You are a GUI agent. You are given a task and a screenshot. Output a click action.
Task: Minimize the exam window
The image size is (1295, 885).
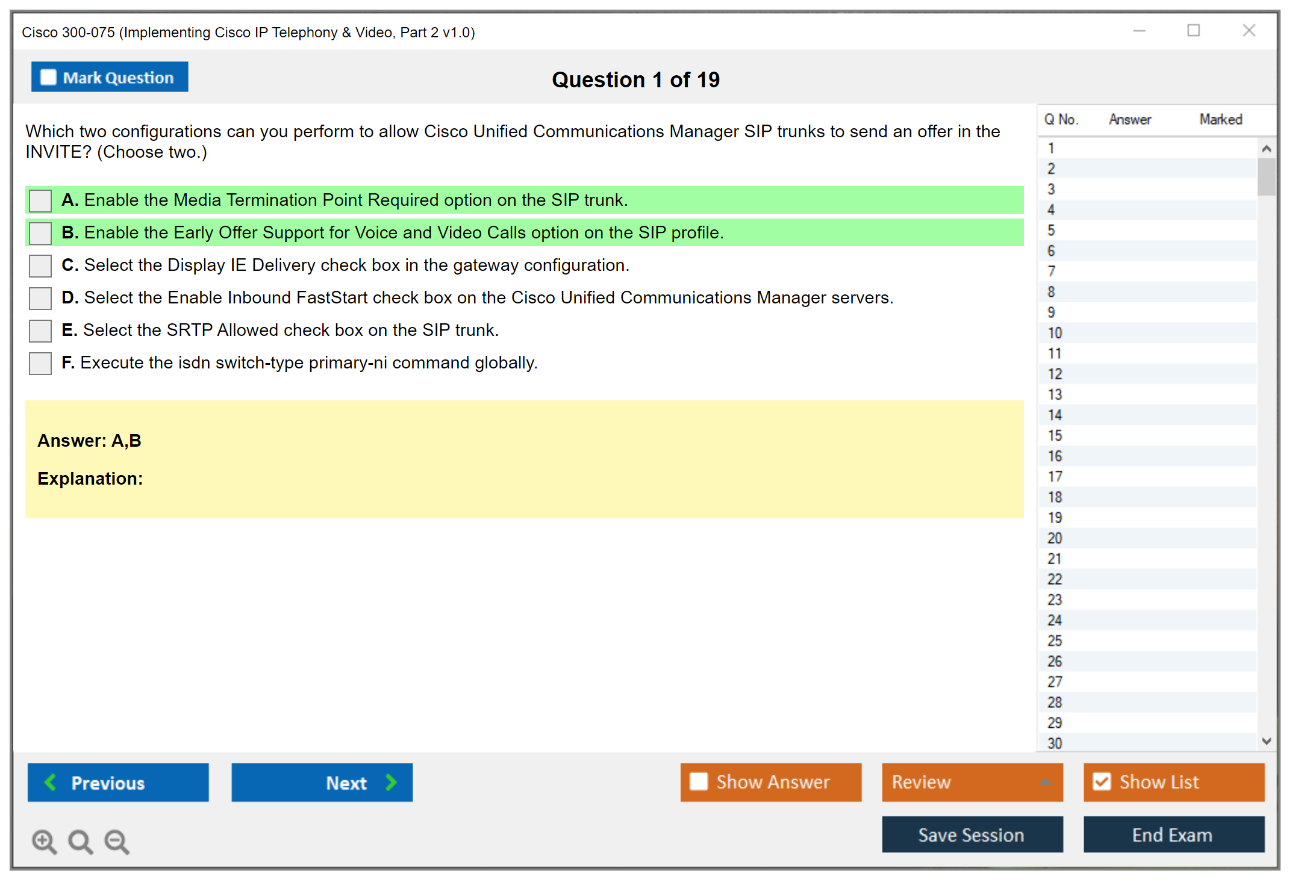1139,31
